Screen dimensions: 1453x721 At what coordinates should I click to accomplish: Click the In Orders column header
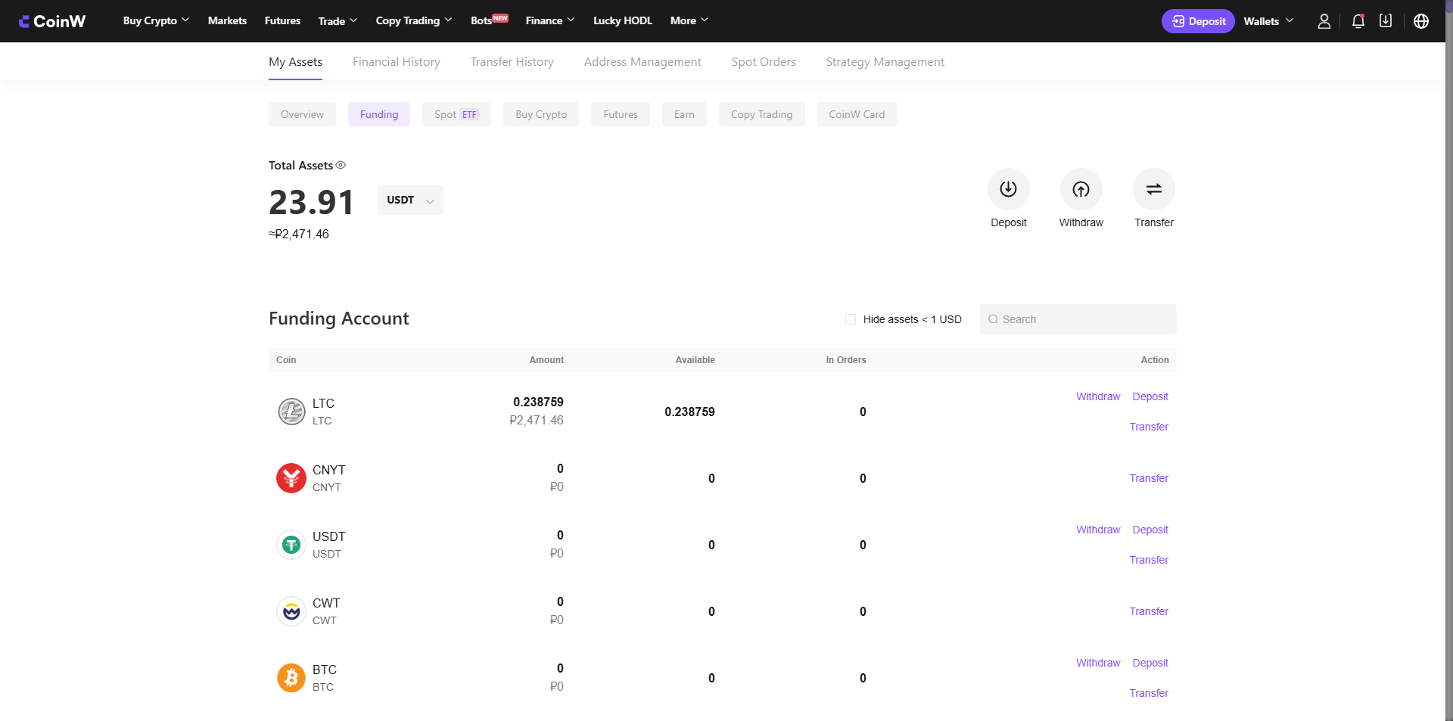846,360
